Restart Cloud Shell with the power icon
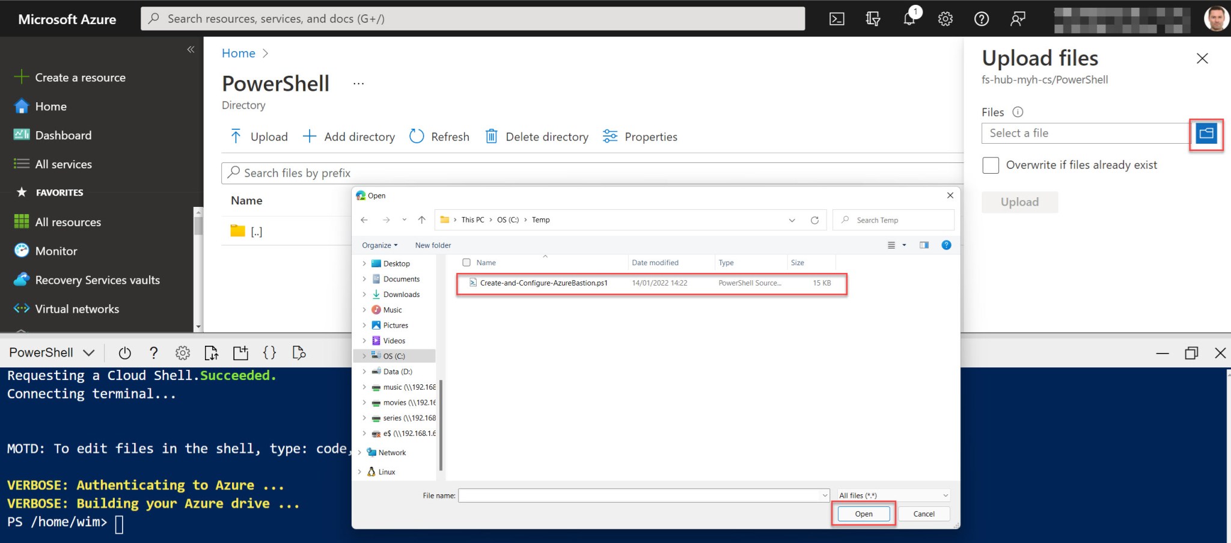 click(124, 353)
